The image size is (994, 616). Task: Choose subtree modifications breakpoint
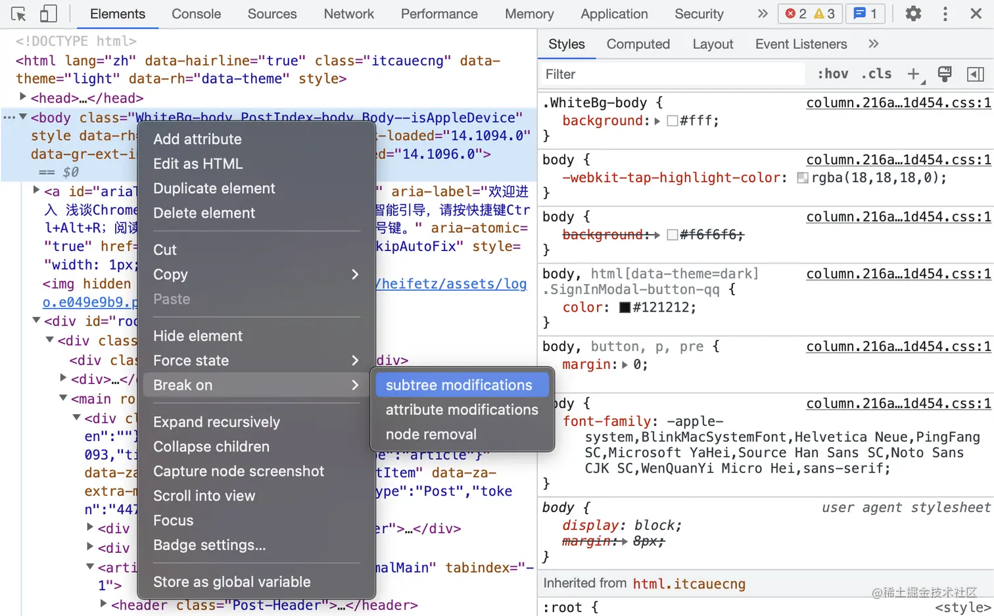[462, 385]
